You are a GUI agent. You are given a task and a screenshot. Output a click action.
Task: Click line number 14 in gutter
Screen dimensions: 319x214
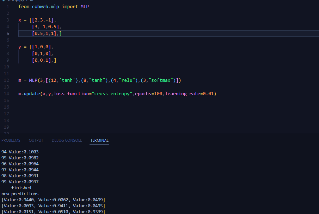(6, 94)
